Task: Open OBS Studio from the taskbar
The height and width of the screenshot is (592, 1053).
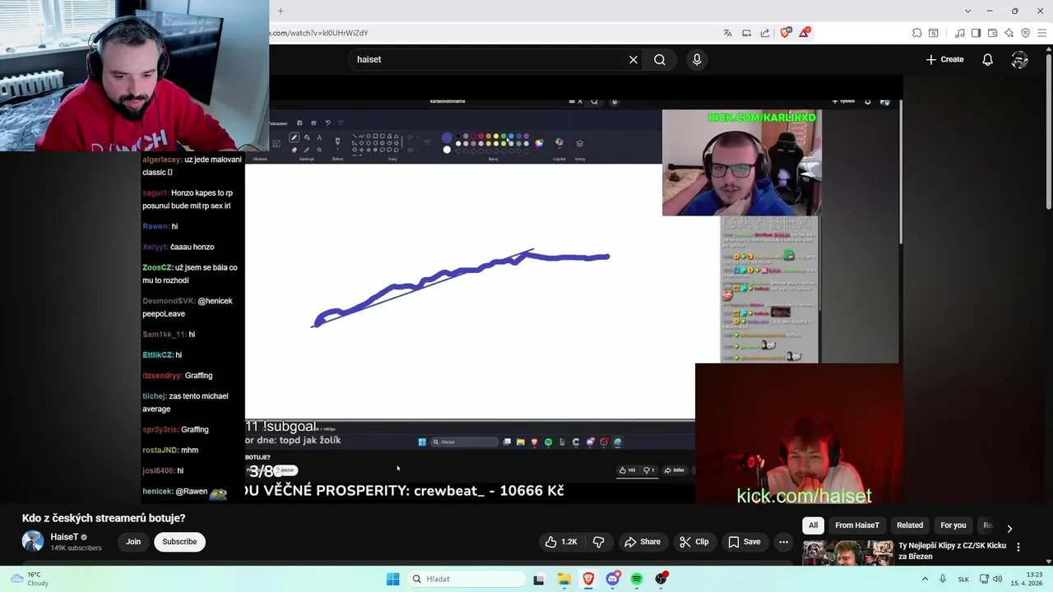Action: coord(661,579)
